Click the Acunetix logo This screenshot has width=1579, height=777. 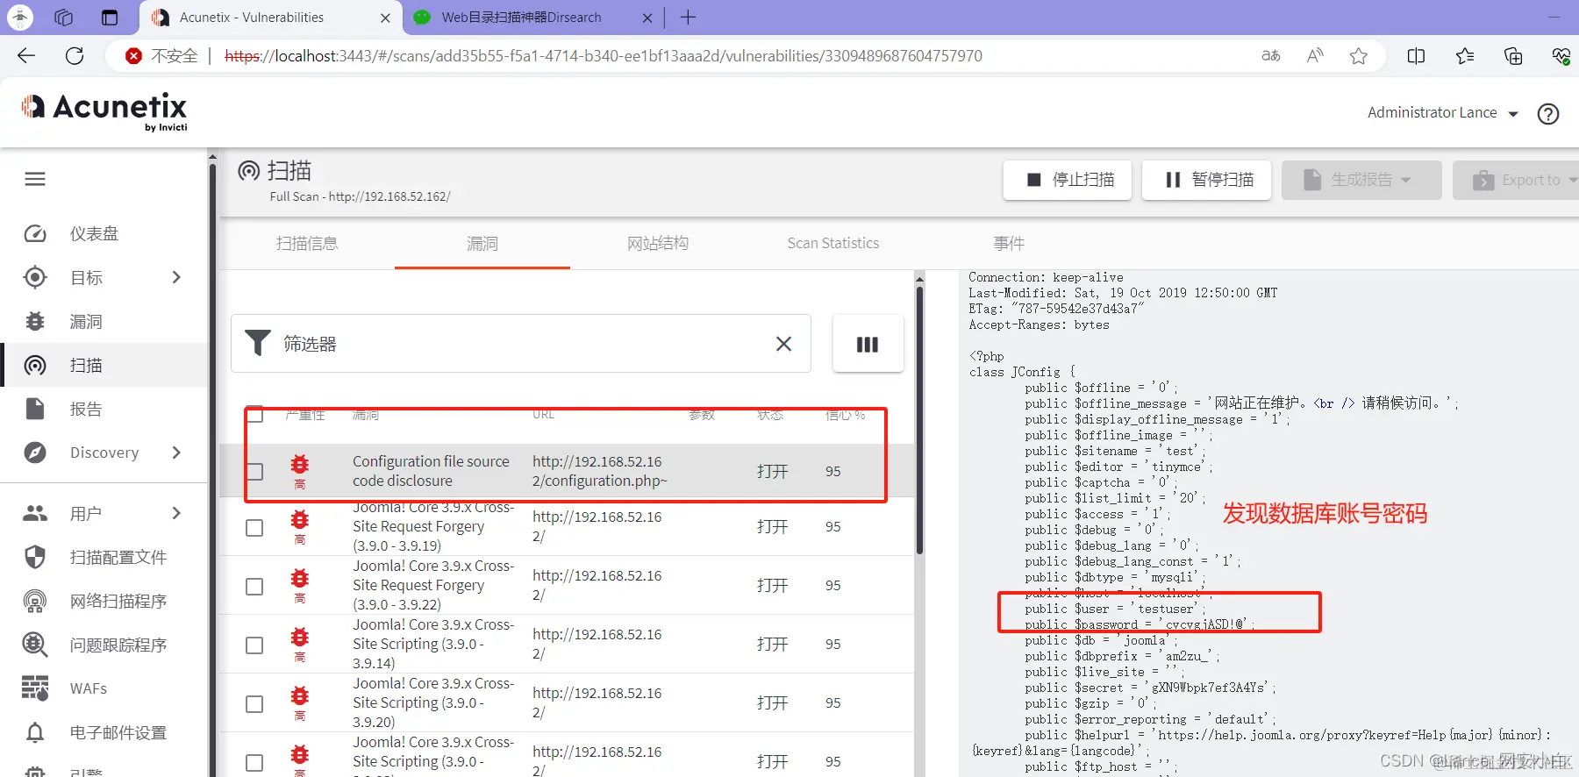click(104, 112)
